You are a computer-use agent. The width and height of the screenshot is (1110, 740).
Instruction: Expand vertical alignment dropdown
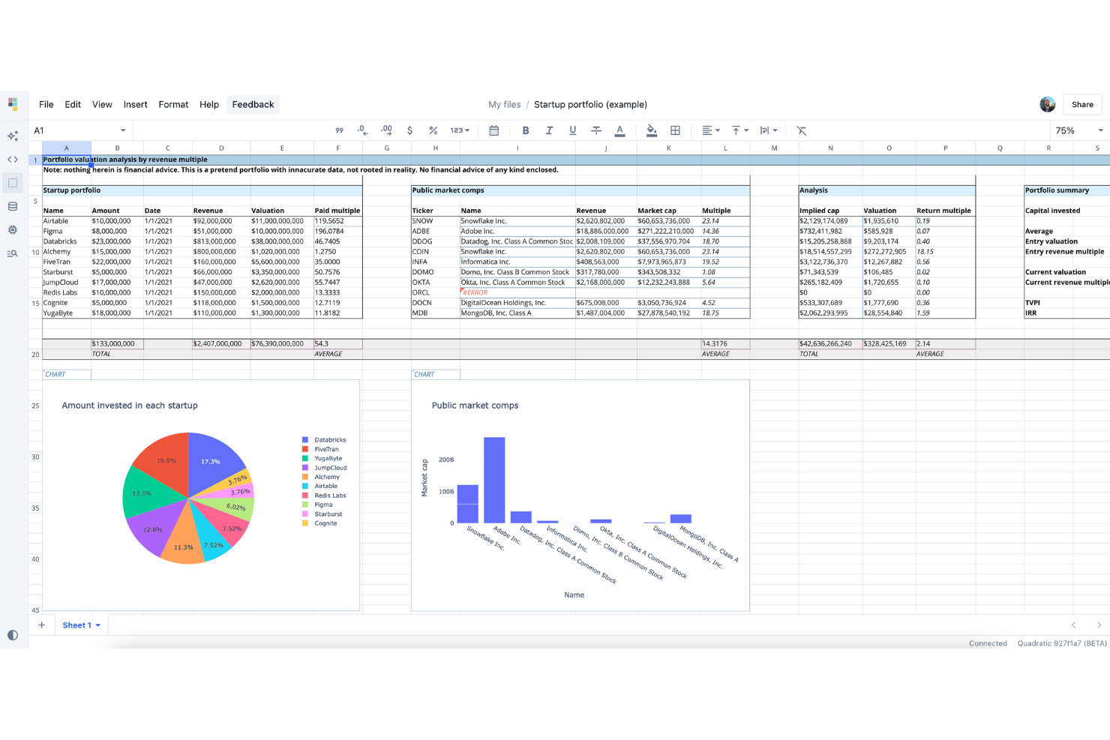coord(739,130)
